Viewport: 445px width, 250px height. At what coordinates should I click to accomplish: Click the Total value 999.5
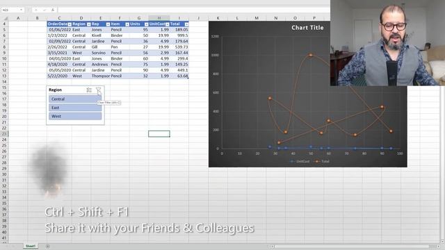(x=179, y=35)
